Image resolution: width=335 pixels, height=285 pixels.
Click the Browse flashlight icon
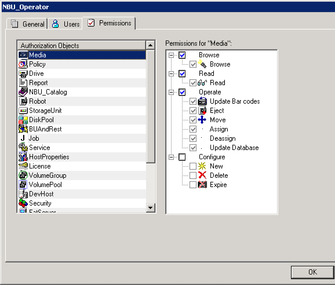coord(202,64)
